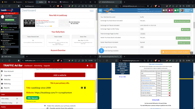Toggle sidebar panel icon in LeadsLeap window

point(83,6)
